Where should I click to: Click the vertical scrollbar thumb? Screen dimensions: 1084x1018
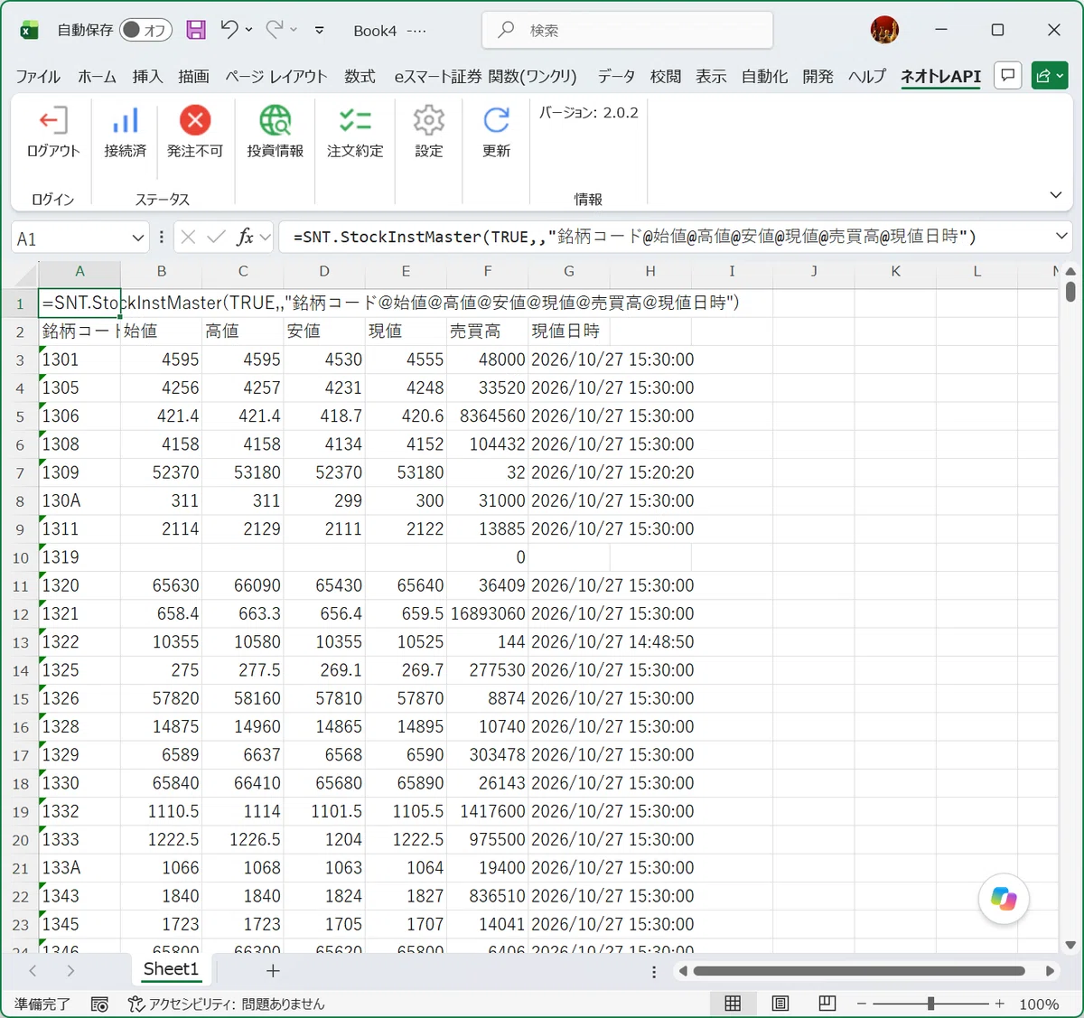pos(1070,291)
